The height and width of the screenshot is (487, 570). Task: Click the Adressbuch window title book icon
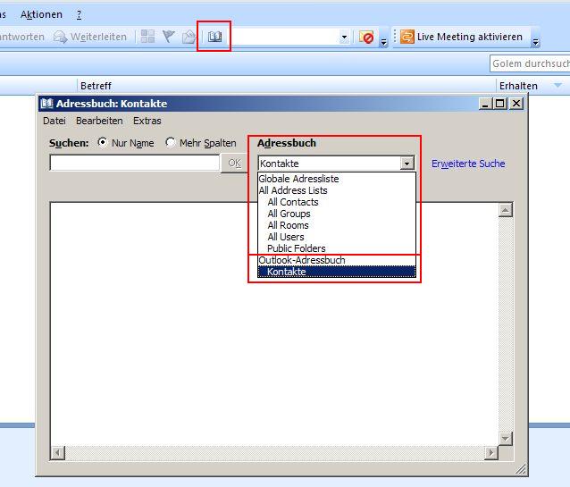click(46, 104)
